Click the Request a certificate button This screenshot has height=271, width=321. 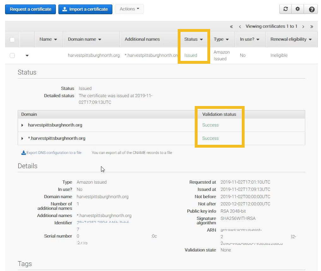[x=30, y=9]
